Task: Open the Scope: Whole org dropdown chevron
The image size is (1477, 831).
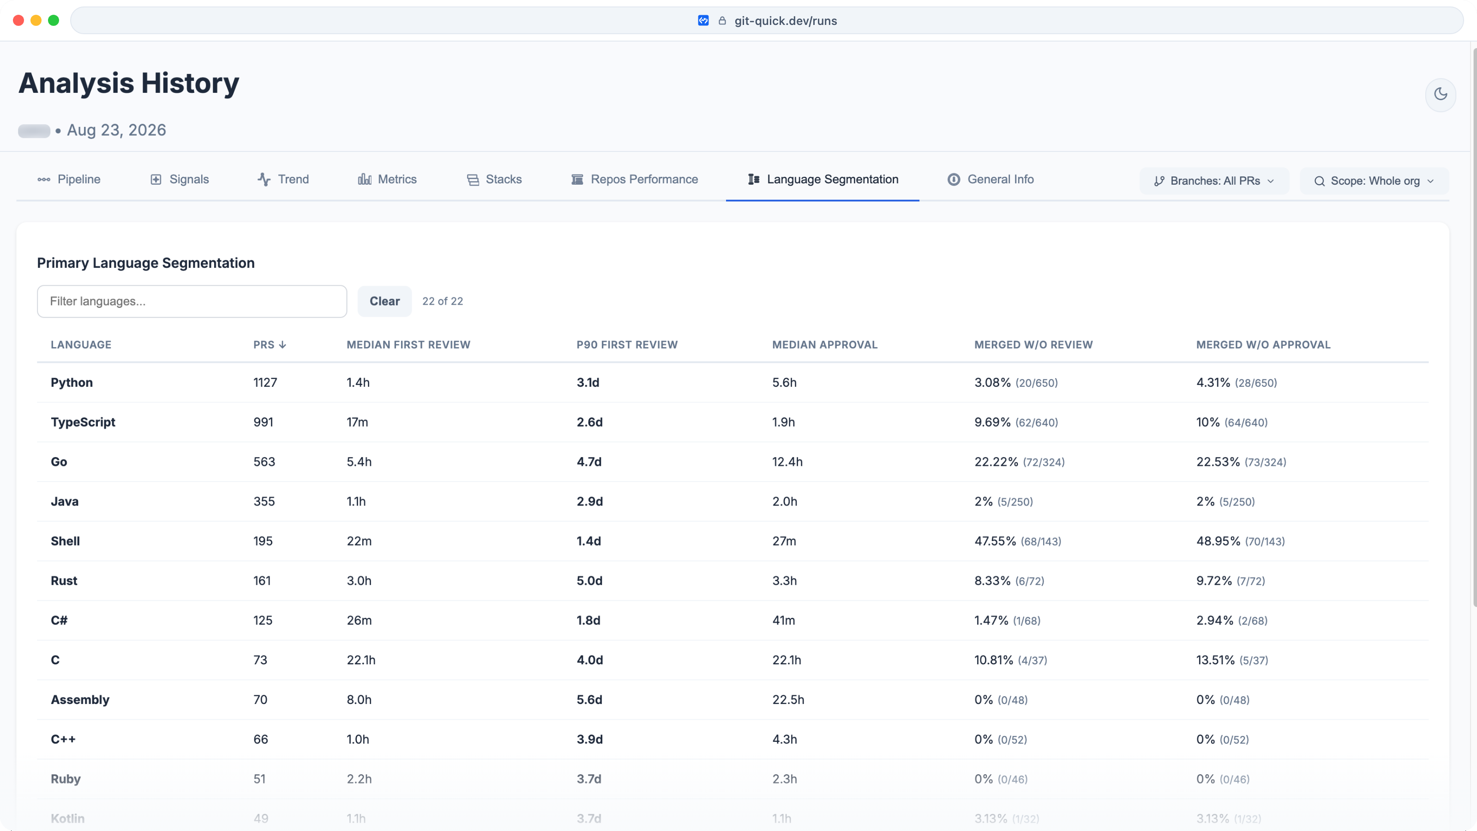Action: (1430, 181)
